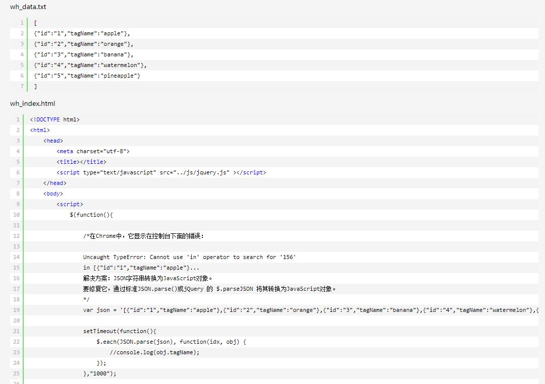Click the Chrome console error comment line
The width and height of the screenshot is (545, 384).
[x=143, y=236]
